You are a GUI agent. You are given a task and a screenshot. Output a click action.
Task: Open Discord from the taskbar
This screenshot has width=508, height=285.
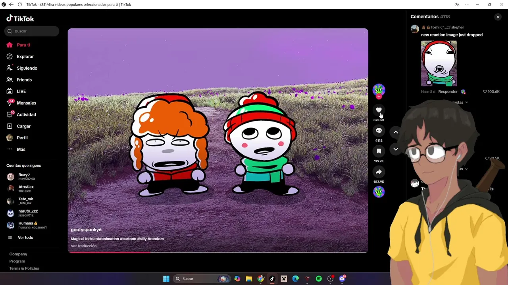[342, 279]
